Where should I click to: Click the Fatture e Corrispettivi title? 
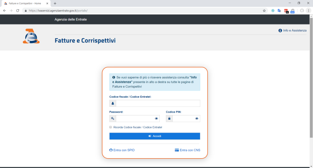click(85, 40)
